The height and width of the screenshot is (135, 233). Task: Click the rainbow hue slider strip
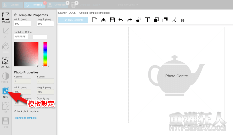point(45,53)
